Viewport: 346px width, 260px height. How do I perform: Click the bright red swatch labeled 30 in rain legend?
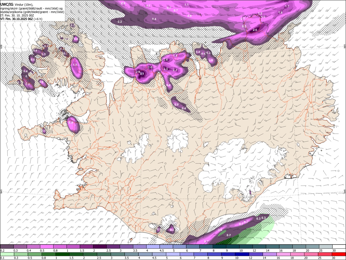[x=339, y=254]
